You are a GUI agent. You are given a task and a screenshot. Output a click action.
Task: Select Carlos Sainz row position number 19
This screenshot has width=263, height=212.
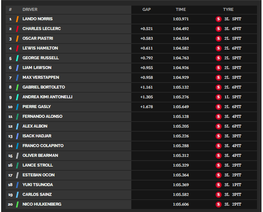[10, 195]
